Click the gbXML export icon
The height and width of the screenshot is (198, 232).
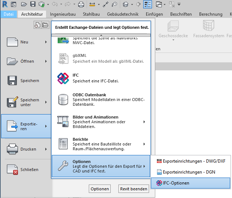pyautogui.click(x=63, y=58)
